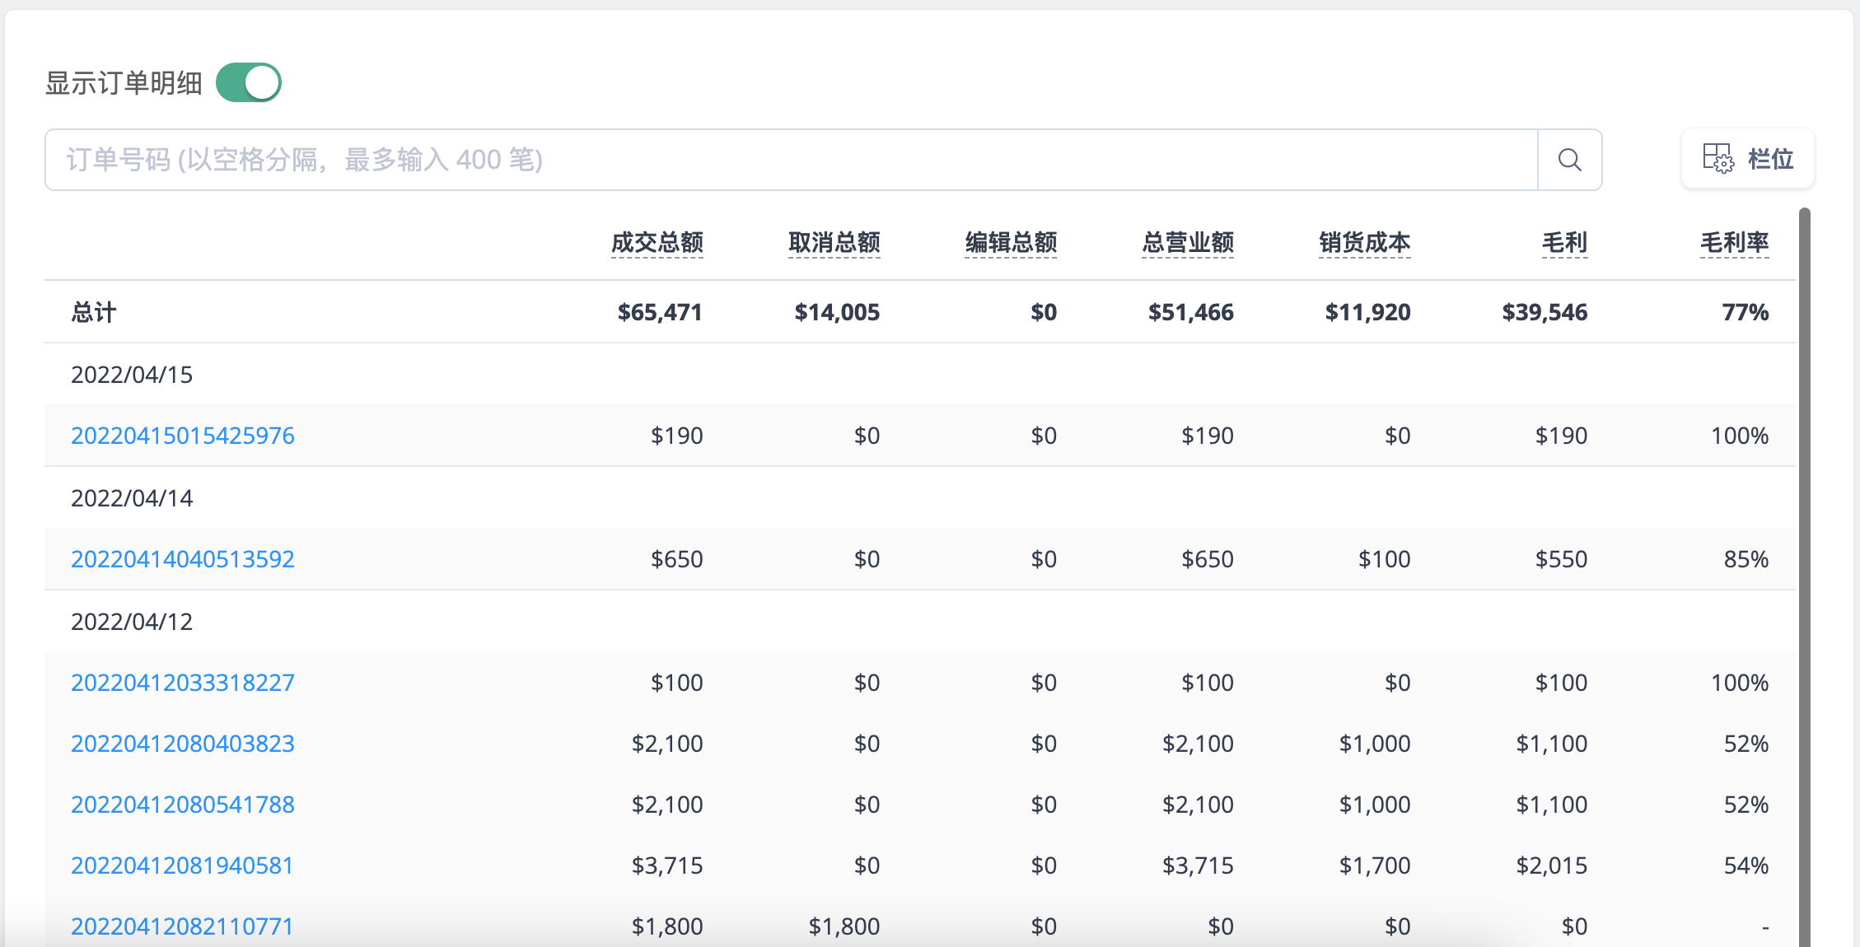
Task: Open order 20220412080403823
Action: coord(183,744)
